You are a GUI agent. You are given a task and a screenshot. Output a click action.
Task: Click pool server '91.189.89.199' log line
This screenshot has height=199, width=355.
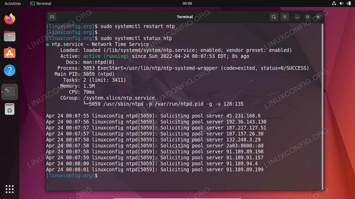[x=155, y=169]
